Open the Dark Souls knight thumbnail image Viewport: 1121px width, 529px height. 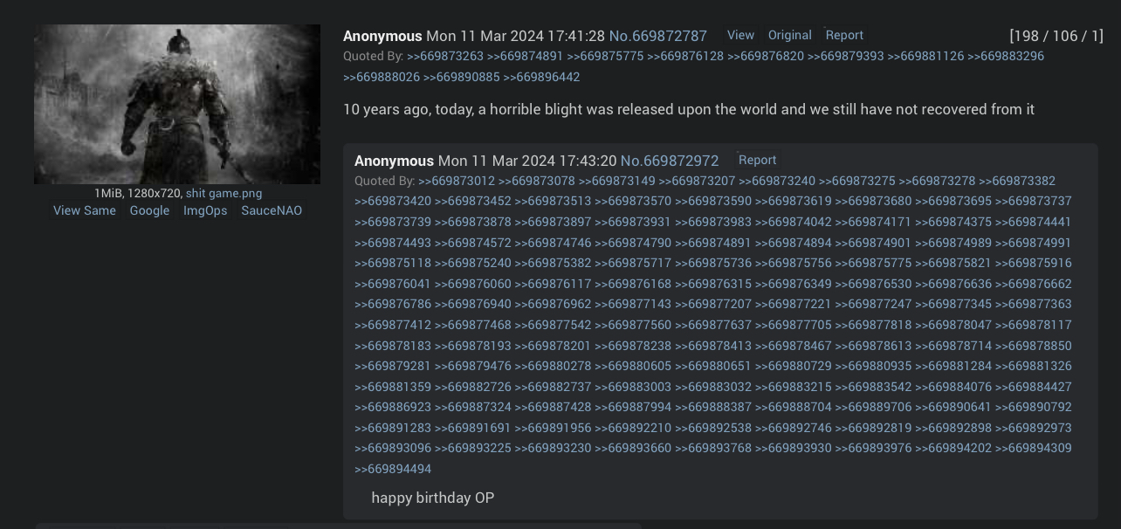(177, 104)
